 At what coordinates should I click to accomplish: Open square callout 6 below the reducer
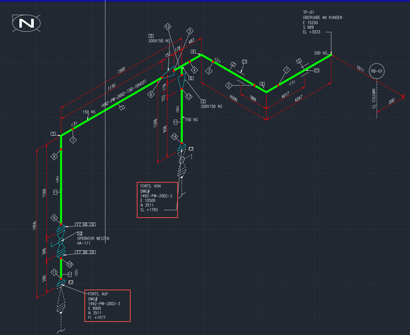(x=191, y=78)
